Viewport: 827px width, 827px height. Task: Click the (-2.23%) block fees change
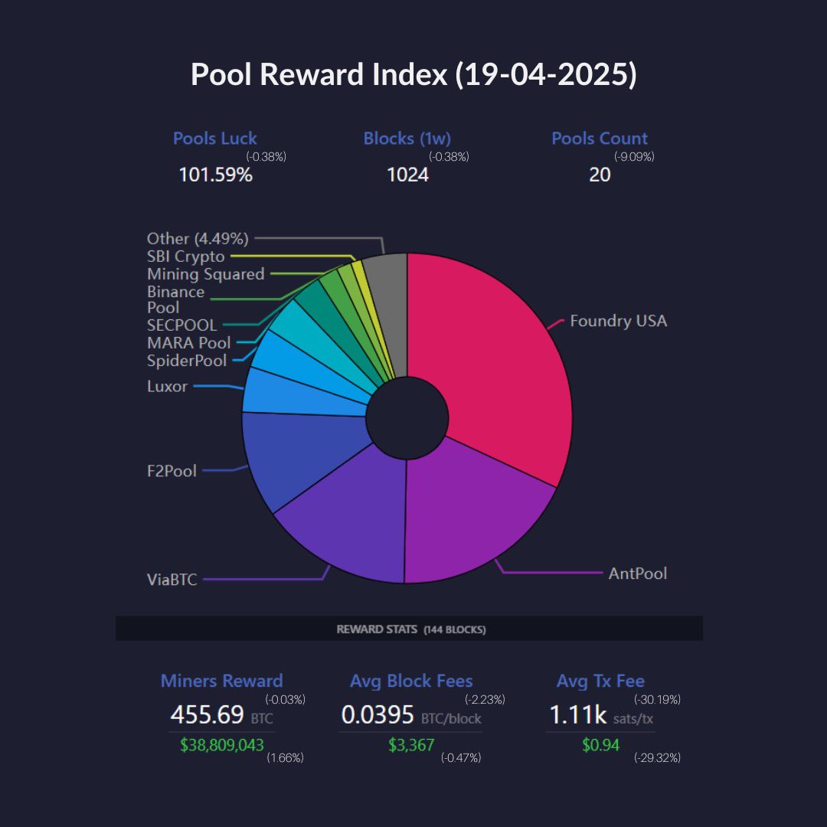pos(485,699)
